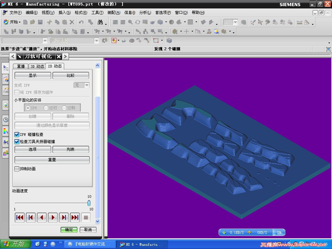Expand the selection rectangle dropdown arrow

click(162, 41)
